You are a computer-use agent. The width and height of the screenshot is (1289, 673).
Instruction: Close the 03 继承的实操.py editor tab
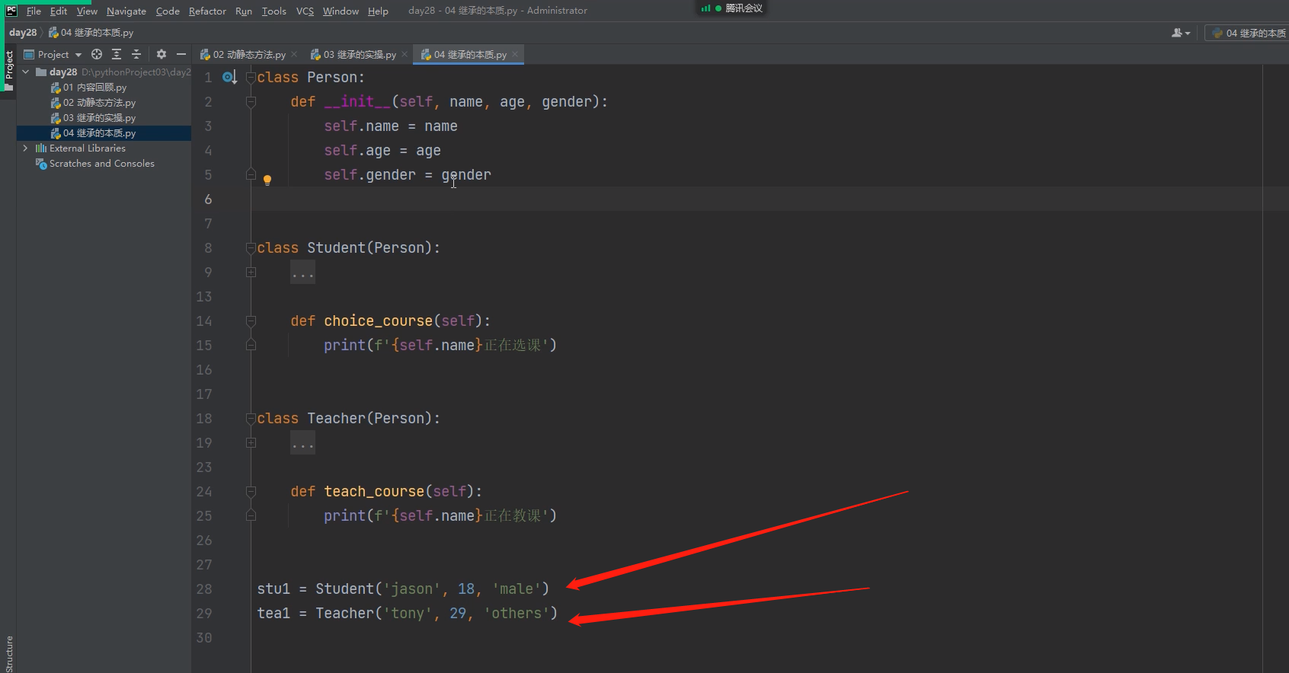pos(405,54)
